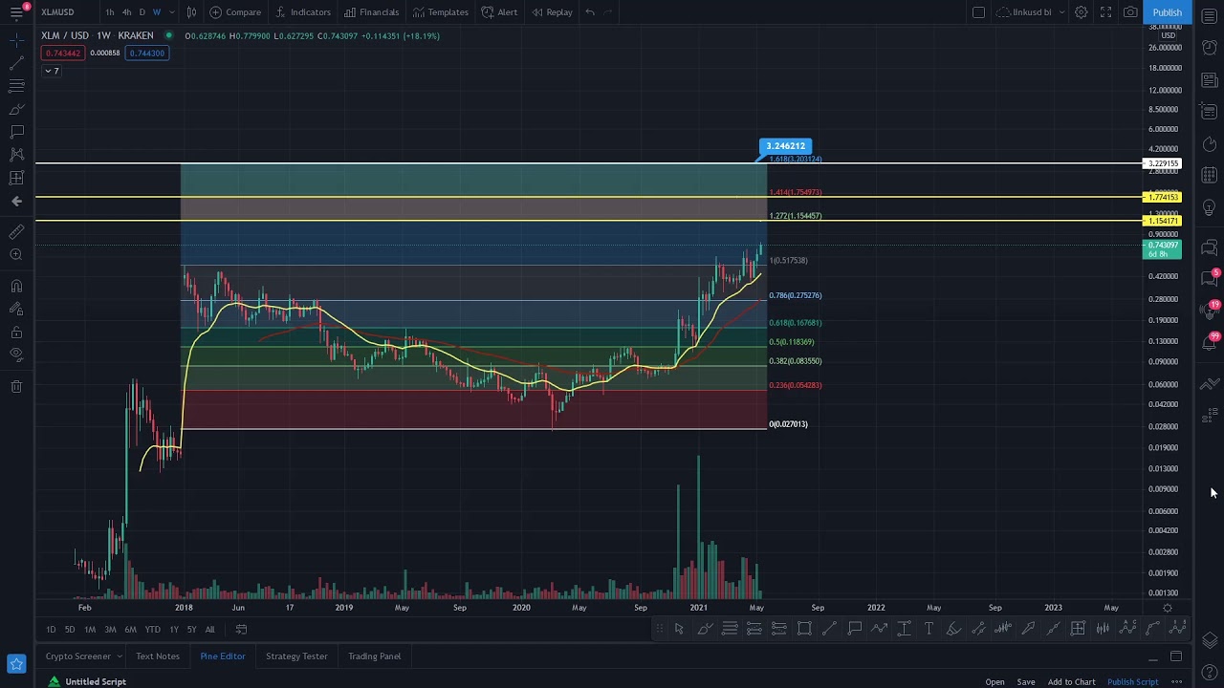
Task: Toggle hide all drawings eye icon
Action: 16,355
